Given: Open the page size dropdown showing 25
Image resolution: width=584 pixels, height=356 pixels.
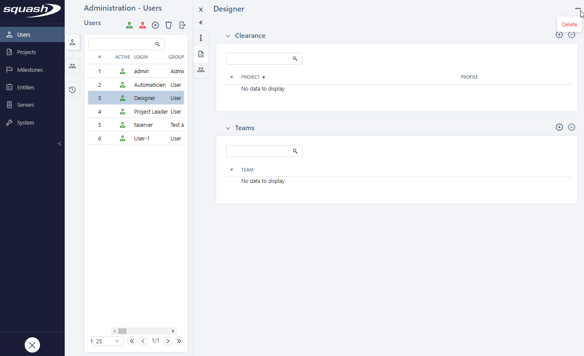Looking at the screenshot, I should [x=108, y=341].
